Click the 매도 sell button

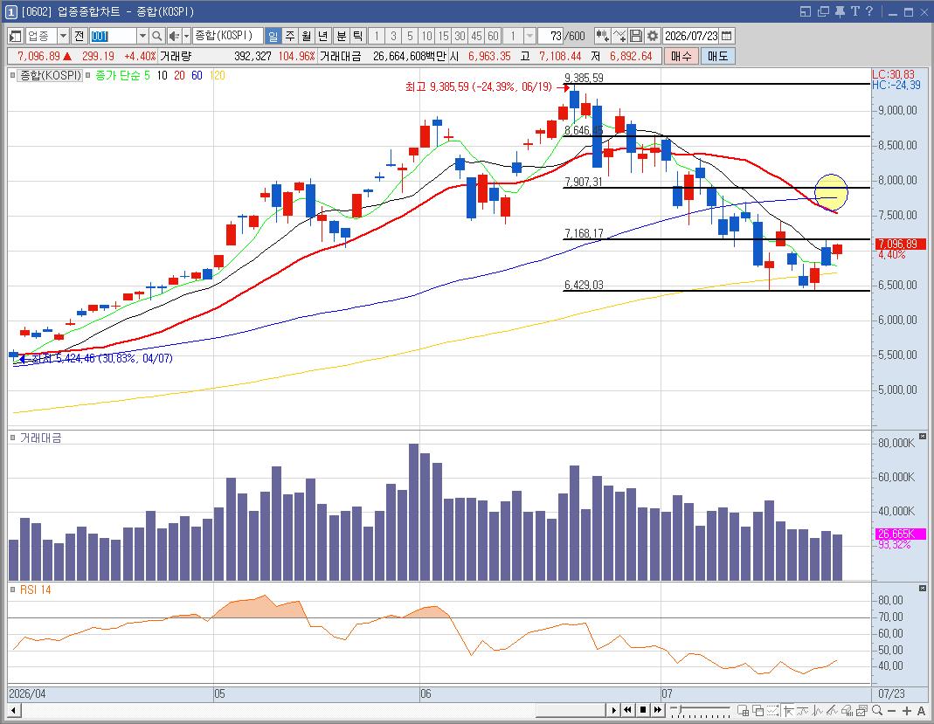tap(718, 56)
